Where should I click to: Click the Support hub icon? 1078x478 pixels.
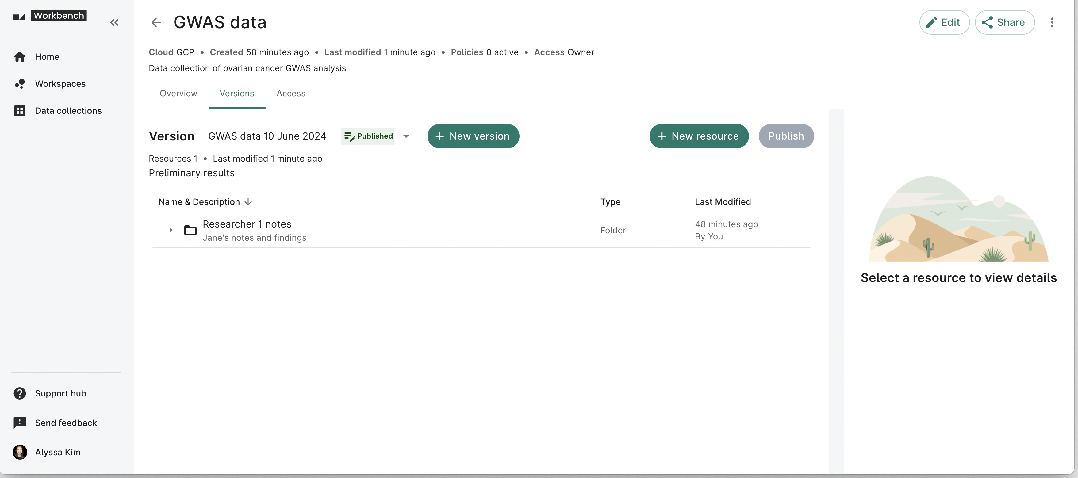point(19,393)
